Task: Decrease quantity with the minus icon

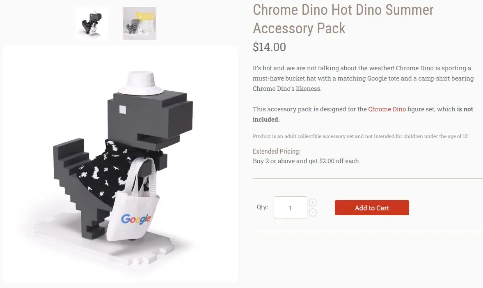Action: click(x=313, y=212)
